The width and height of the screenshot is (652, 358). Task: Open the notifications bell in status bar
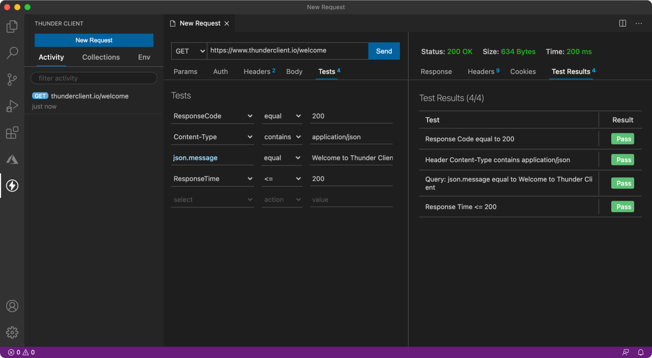pos(641,353)
